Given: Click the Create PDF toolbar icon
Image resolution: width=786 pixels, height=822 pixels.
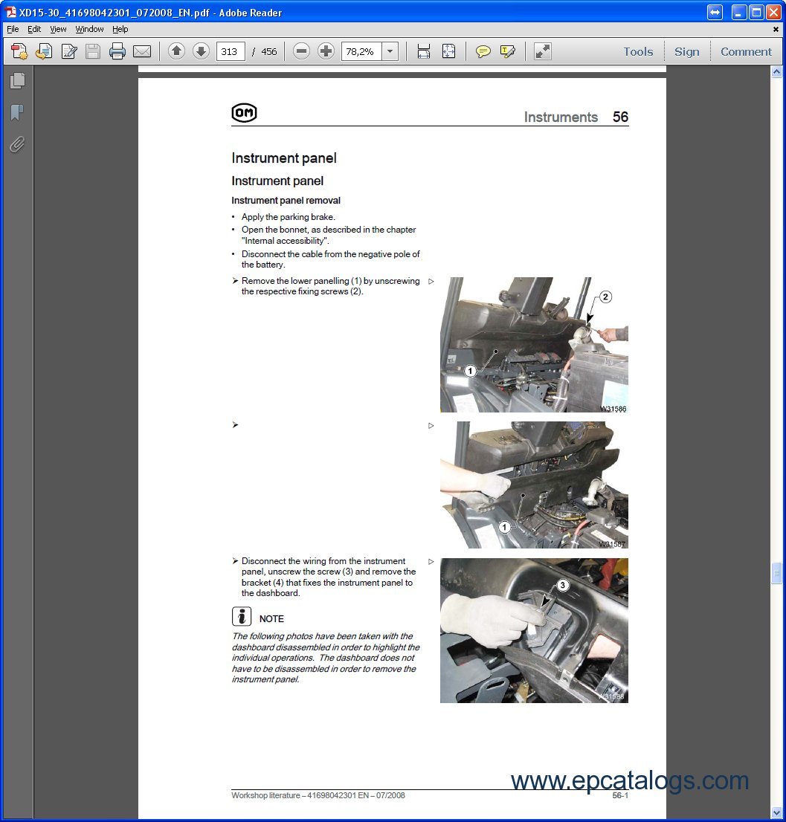Looking at the screenshot, I should click(19, 51).
